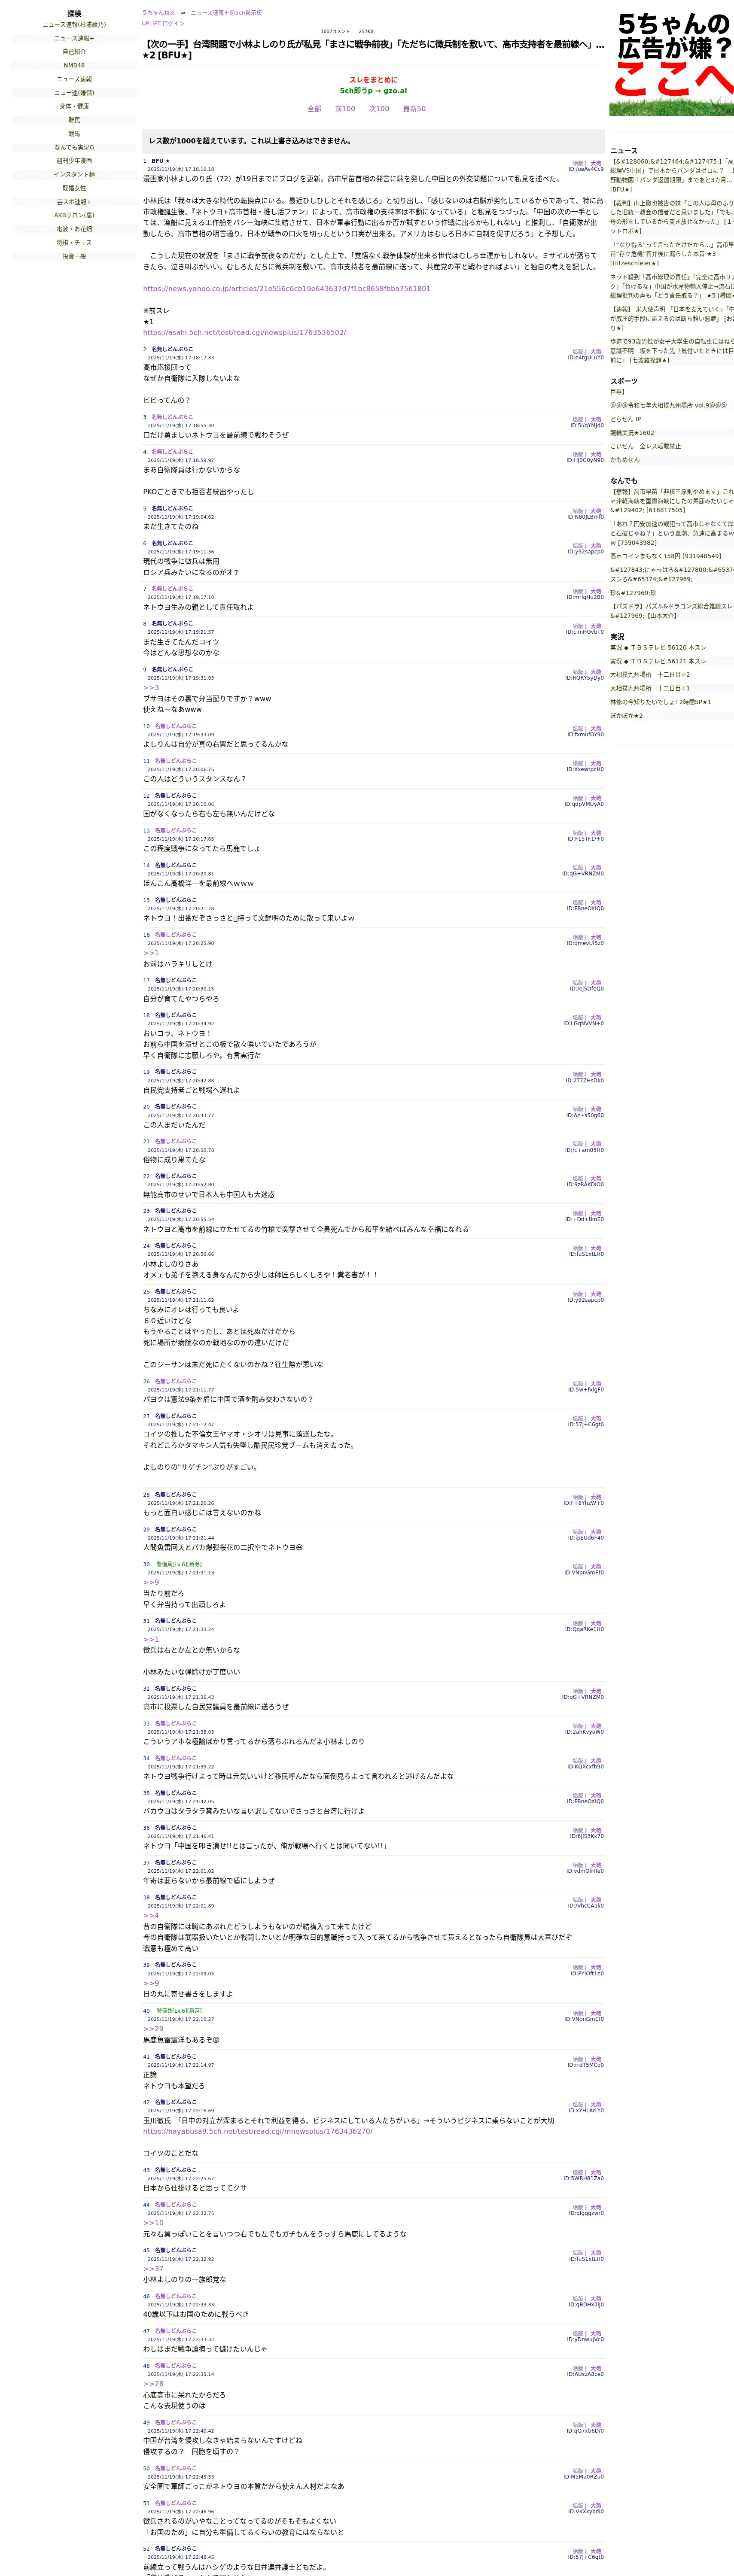Open ニュース速報(杉浦綾乃) in the left sidebar

coord(74,25)
